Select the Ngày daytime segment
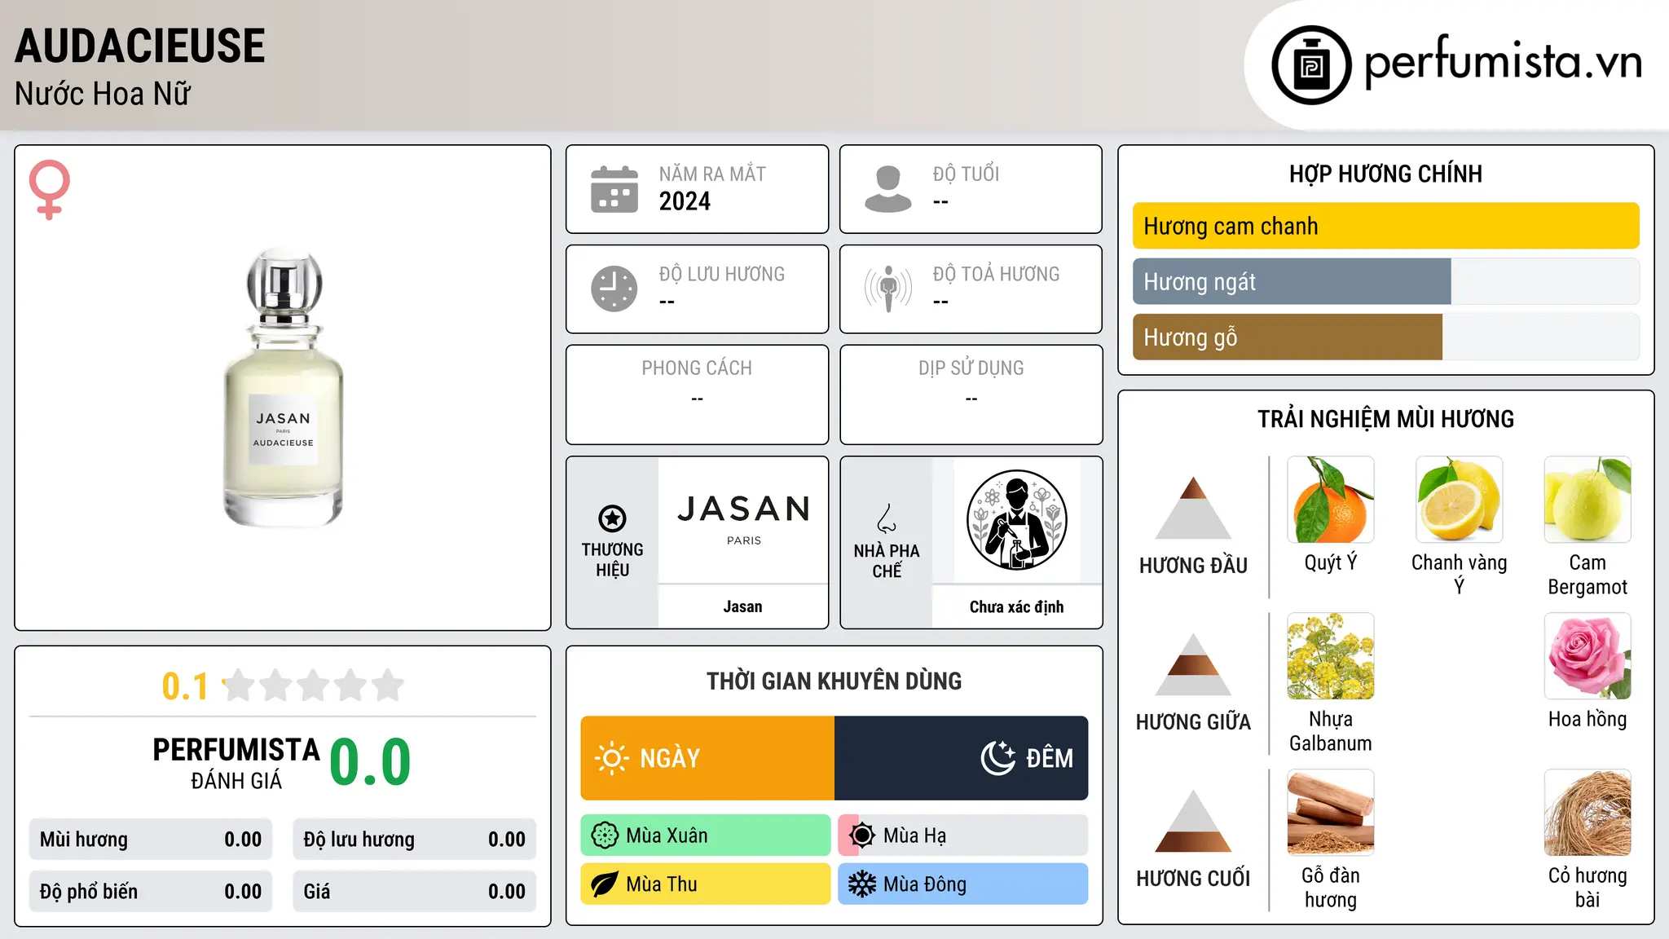 click(707, 758)
